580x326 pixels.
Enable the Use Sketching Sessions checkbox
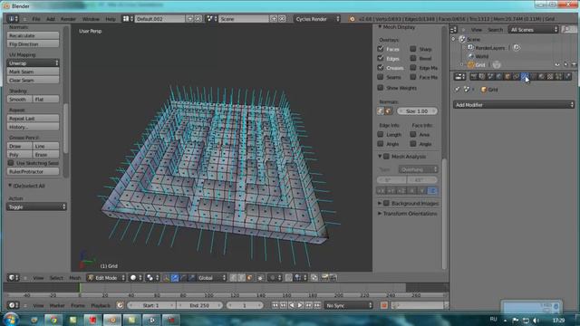pyautogui.click(x=11, y=163)
